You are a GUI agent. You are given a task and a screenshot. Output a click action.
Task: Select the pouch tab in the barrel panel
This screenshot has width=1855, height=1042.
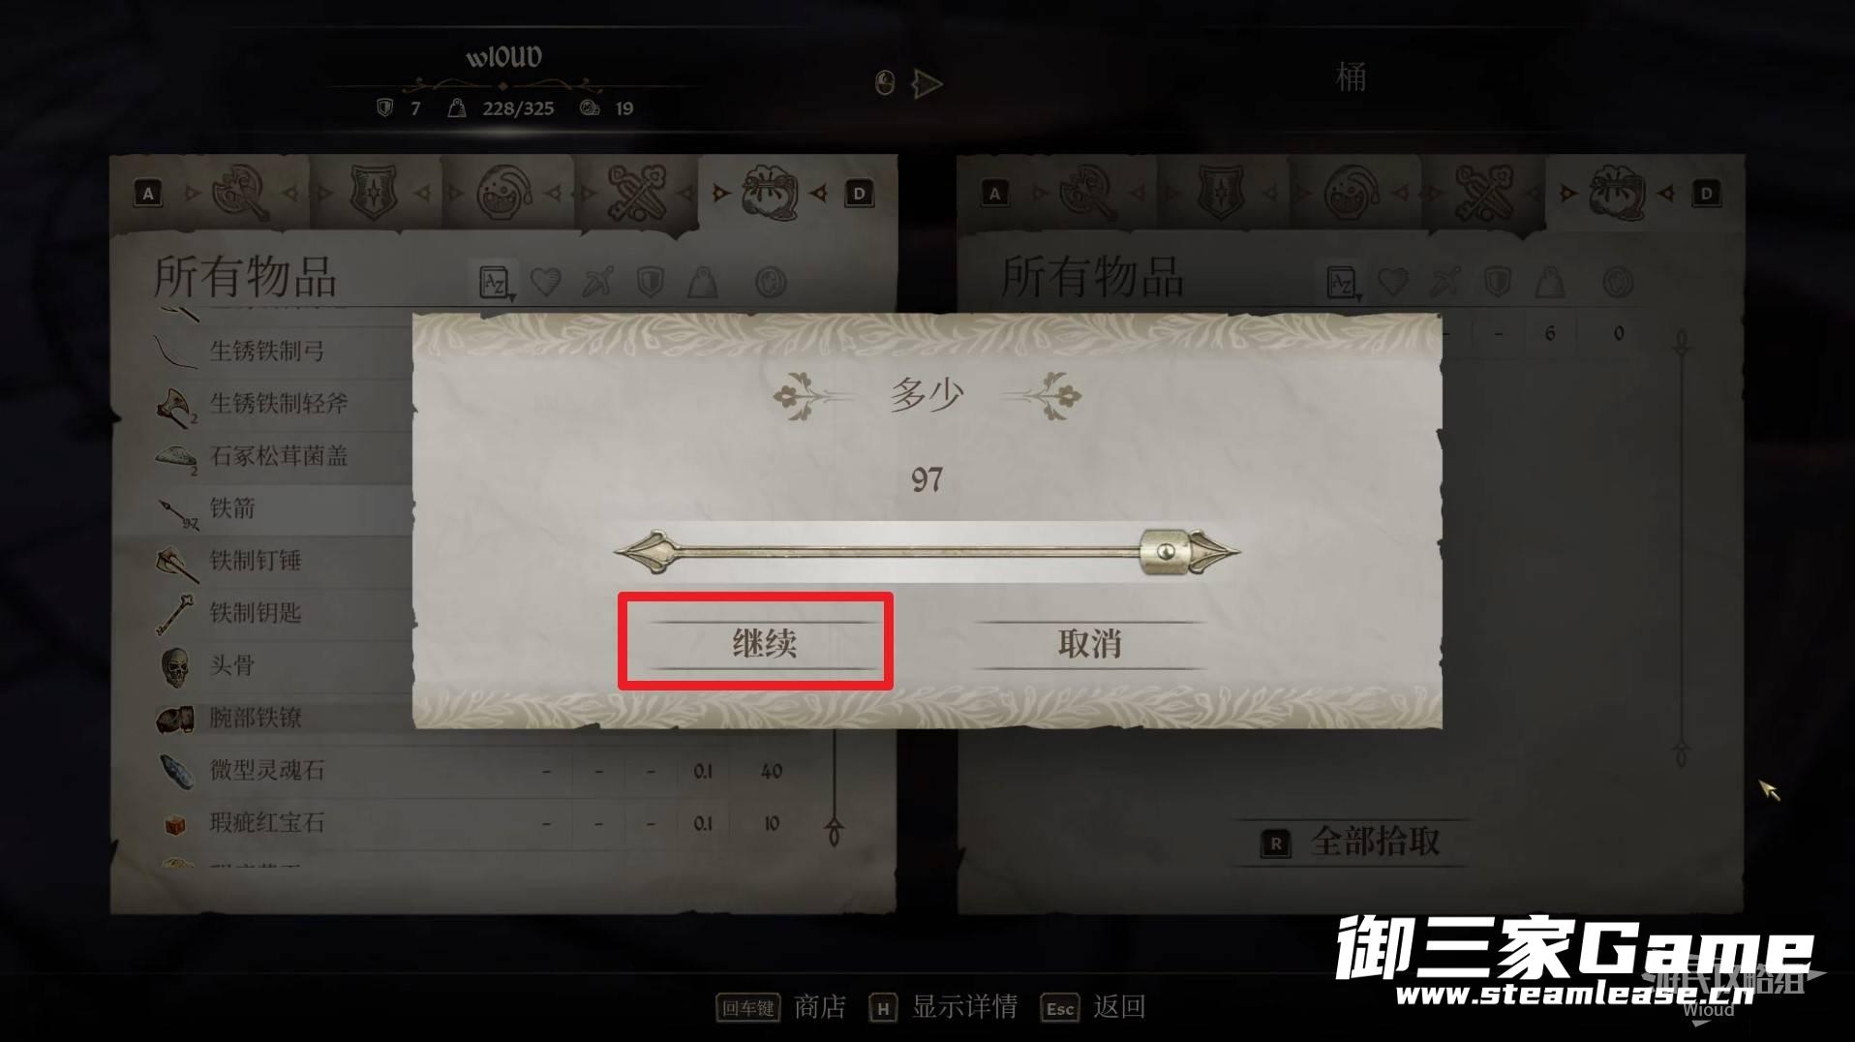tap(1616, 193)
